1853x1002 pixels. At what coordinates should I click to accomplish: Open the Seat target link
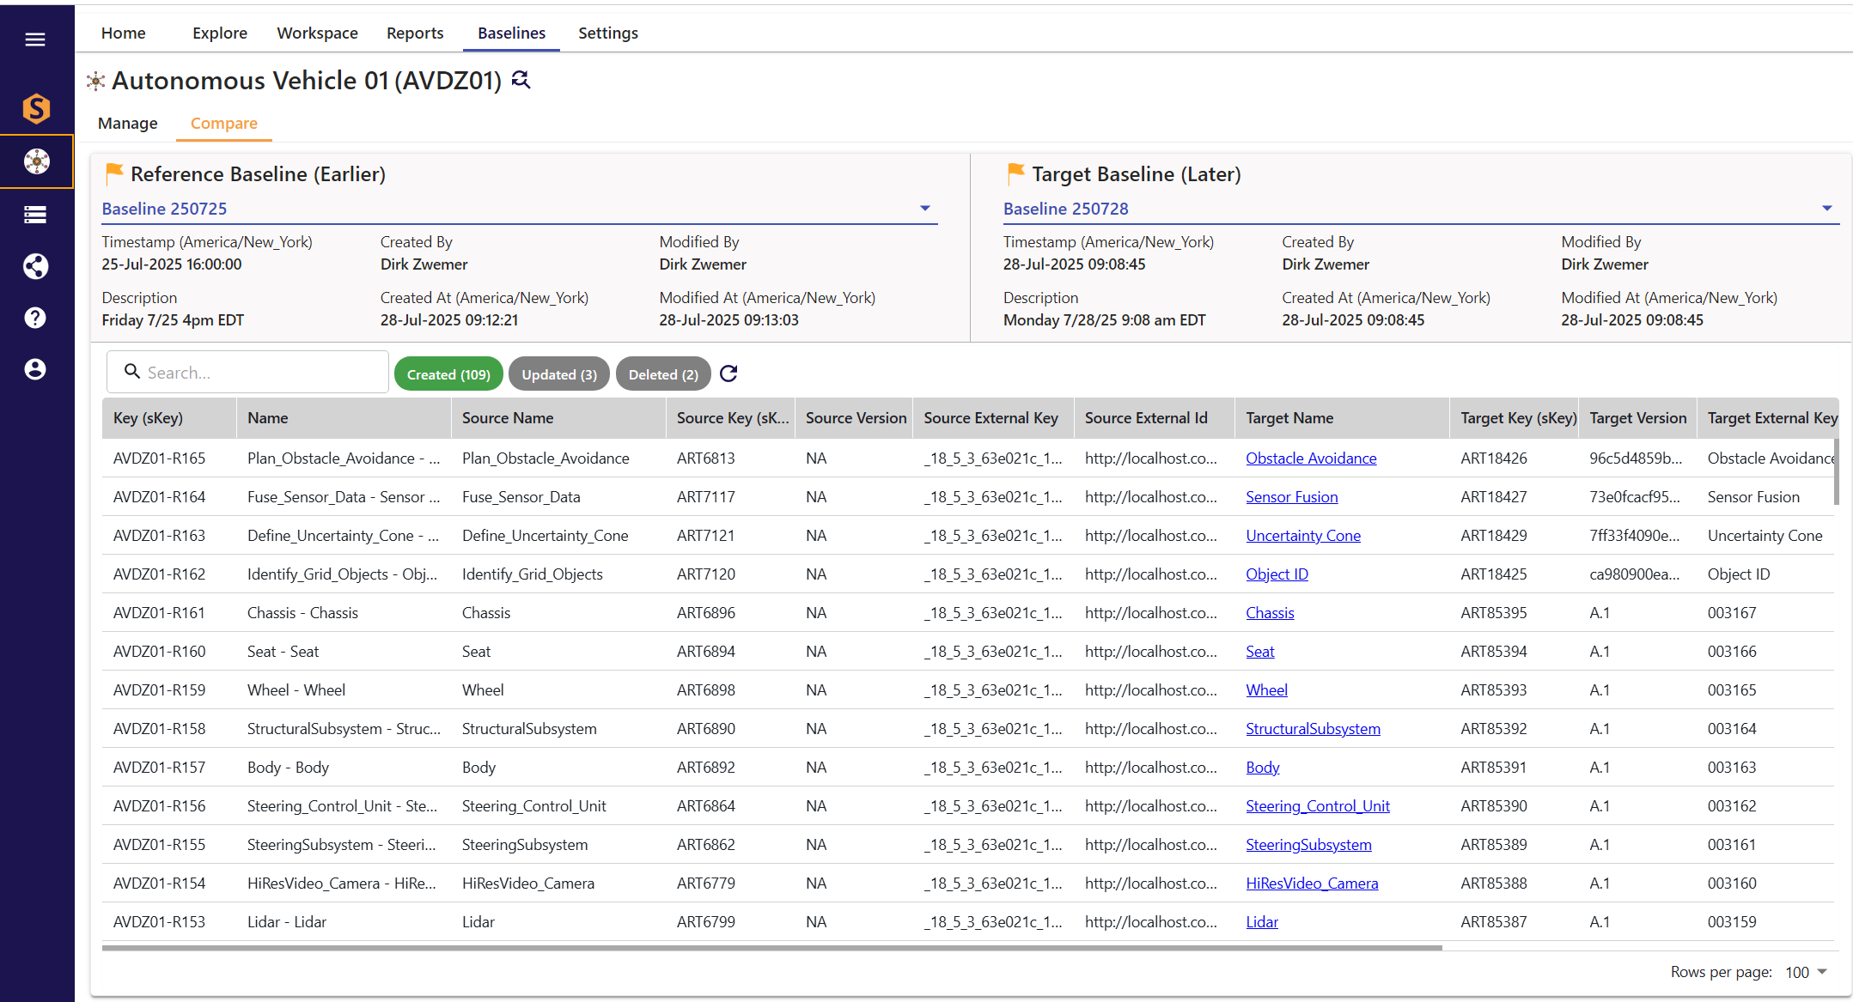[1260, 652]
